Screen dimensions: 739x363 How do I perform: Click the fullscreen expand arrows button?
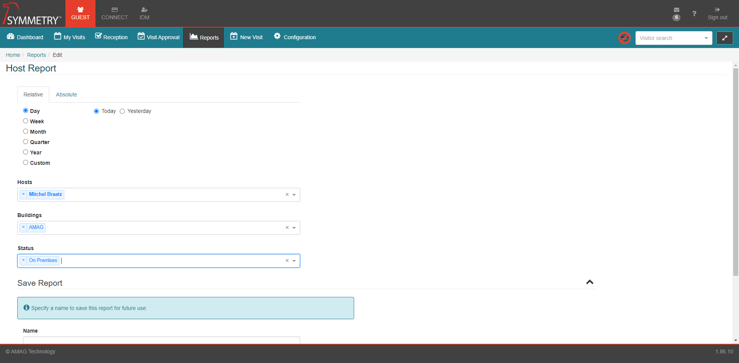[x=724, y=38]
